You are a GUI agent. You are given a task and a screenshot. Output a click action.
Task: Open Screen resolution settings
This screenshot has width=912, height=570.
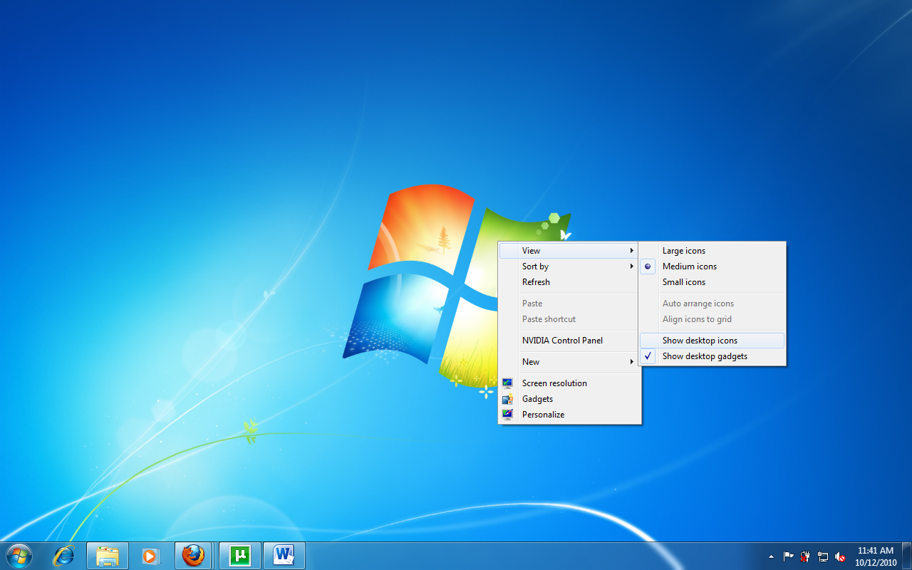coord(554,383)
